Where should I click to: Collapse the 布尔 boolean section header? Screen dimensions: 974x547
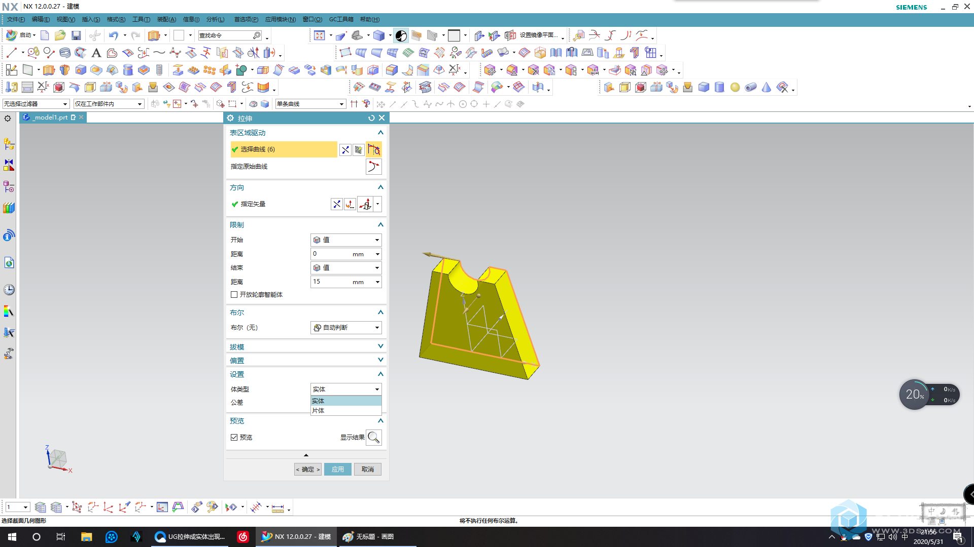(x=380, y=312)
